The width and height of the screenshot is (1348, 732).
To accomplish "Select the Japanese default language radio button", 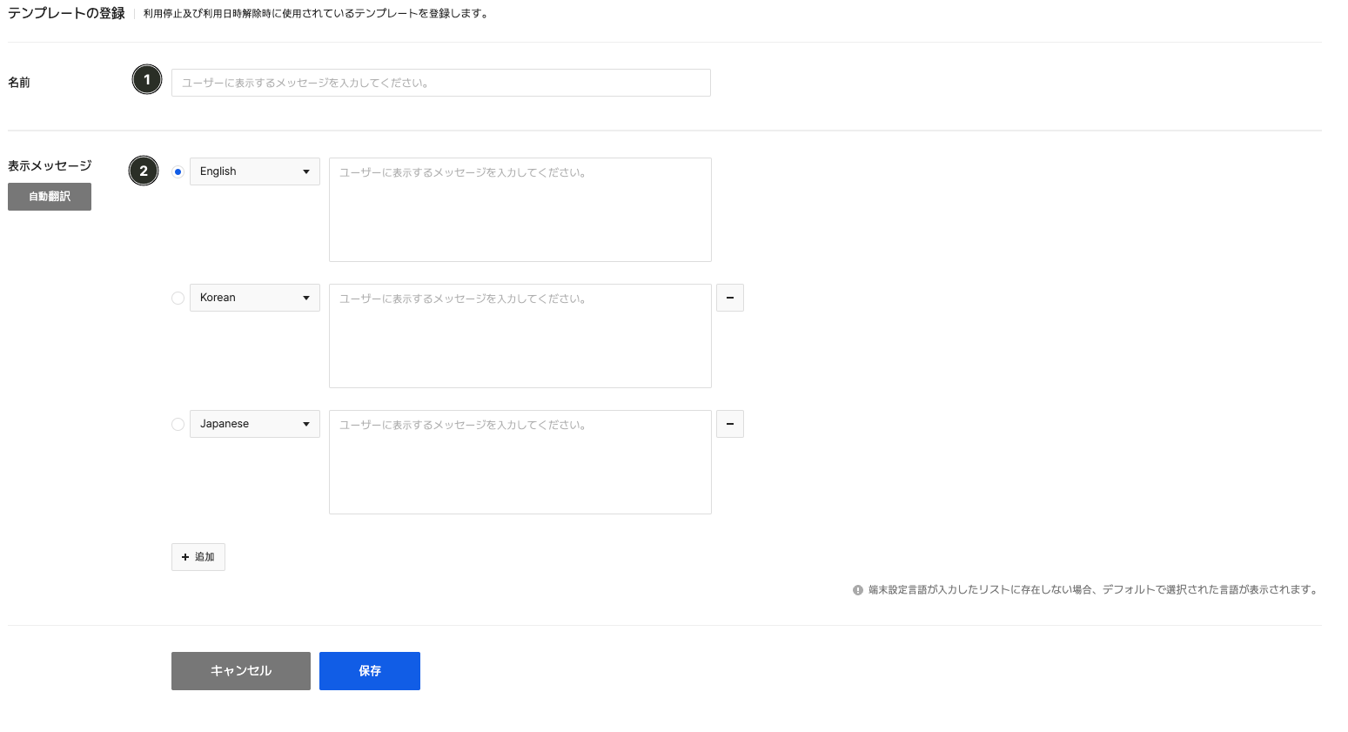I will coord(178,424).
